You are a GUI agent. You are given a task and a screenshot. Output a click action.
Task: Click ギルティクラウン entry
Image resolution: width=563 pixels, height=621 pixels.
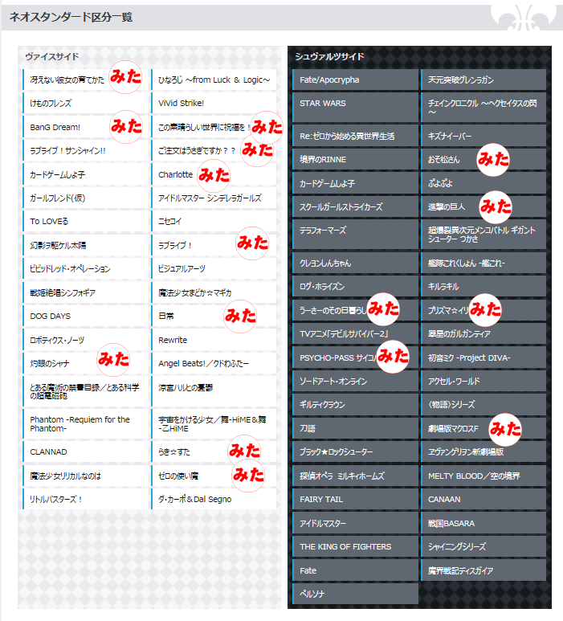pos(356,405)
